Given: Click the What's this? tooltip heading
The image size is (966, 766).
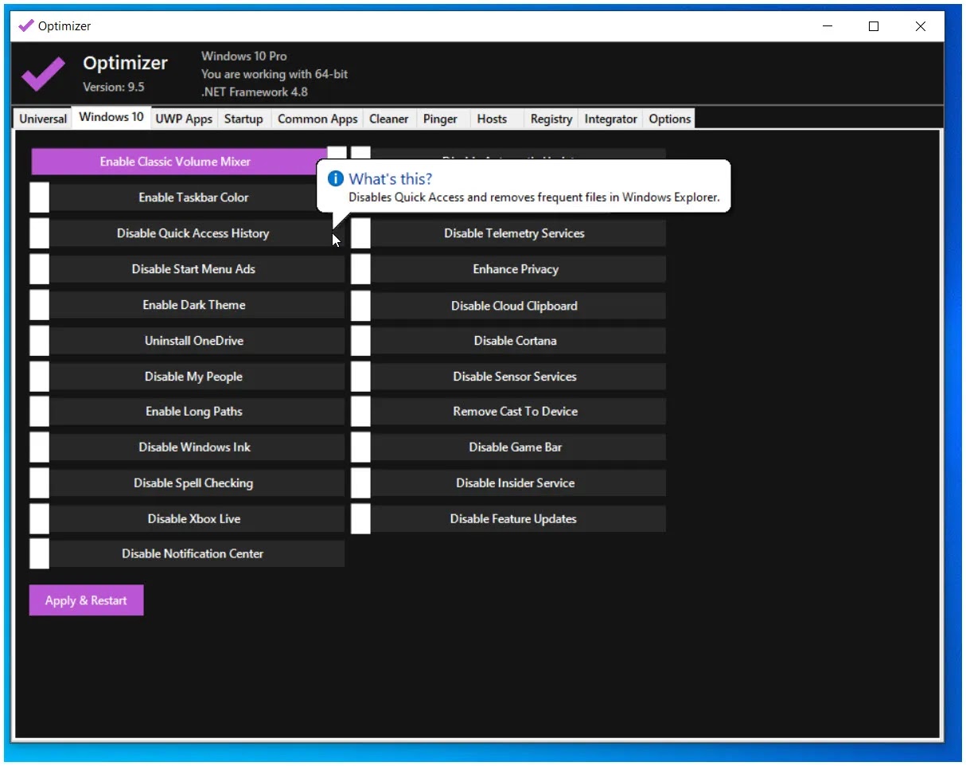Looking at the screenshot, I should (391, 178).
